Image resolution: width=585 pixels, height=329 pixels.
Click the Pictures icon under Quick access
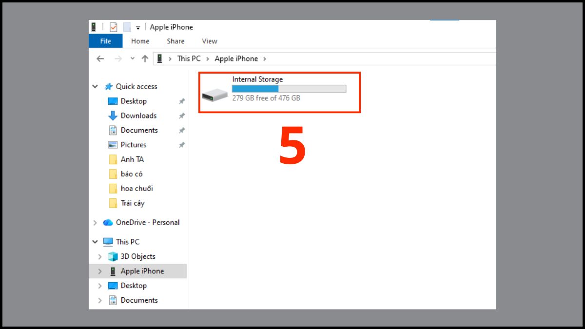click(x=113, y=145)
